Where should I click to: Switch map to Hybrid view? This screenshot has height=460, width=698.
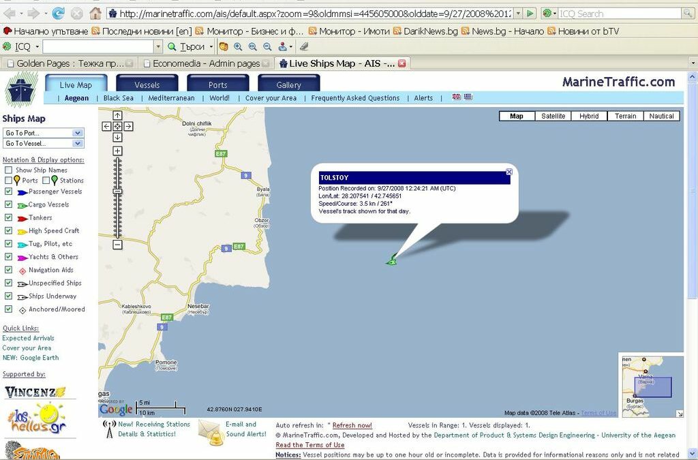pos(589,116)
